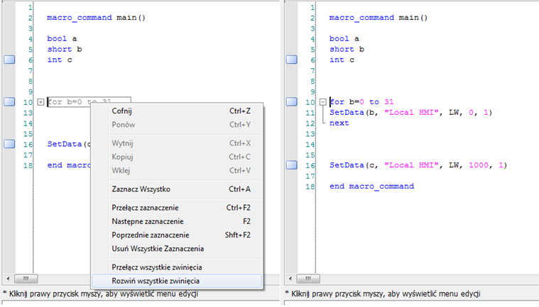This screenshot has height=307, width=539.
Task: Click left arrow of left editor scrollbar
Action: click(x=9, y=279)
